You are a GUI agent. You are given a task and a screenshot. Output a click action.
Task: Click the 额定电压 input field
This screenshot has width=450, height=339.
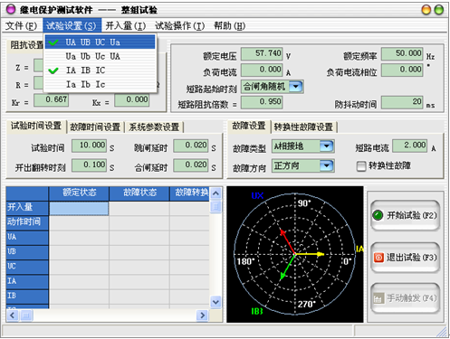pos(262,53)
